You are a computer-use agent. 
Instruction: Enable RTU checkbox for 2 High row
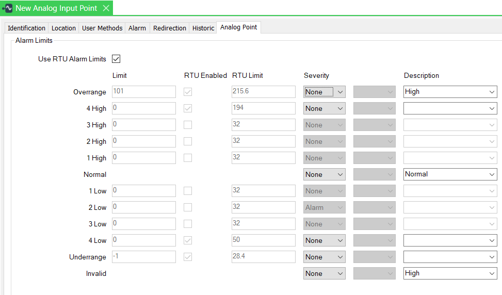click(188, 141)
